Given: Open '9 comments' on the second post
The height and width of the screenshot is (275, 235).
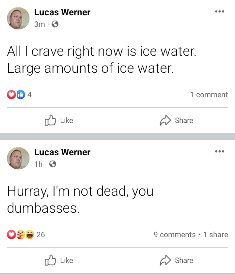Looking at the screenshot, I should (x=175, y=235).
